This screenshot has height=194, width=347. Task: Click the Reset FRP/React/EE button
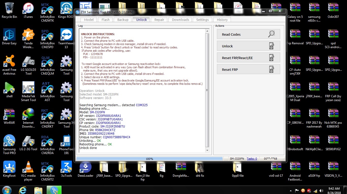[x=248, y=58]
